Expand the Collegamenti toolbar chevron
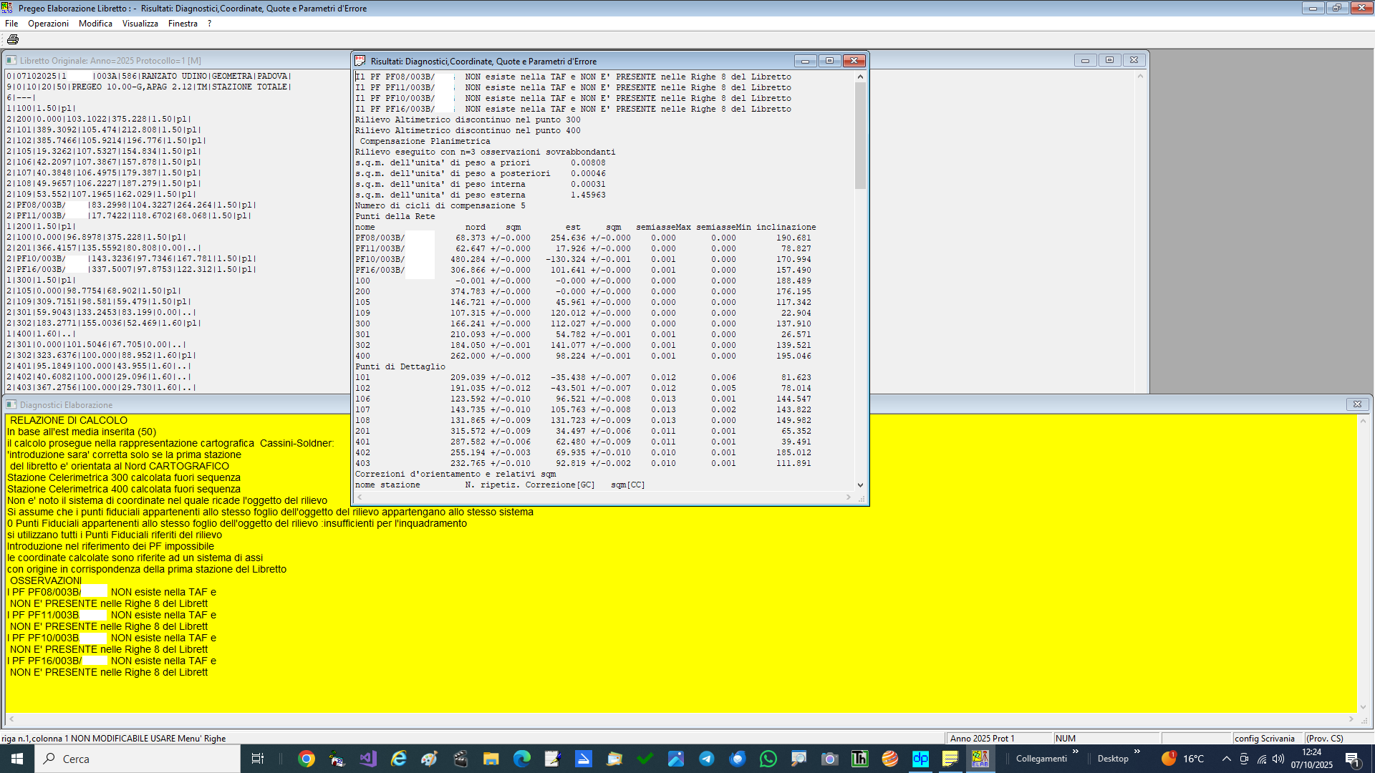Image resolution: width=1375 pixels, height=773 pixels. pos(1076,752)
